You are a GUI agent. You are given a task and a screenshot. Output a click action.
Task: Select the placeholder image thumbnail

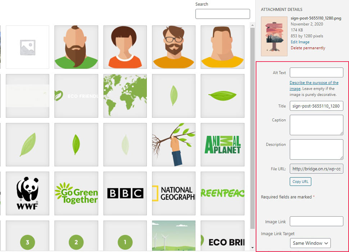27,47
